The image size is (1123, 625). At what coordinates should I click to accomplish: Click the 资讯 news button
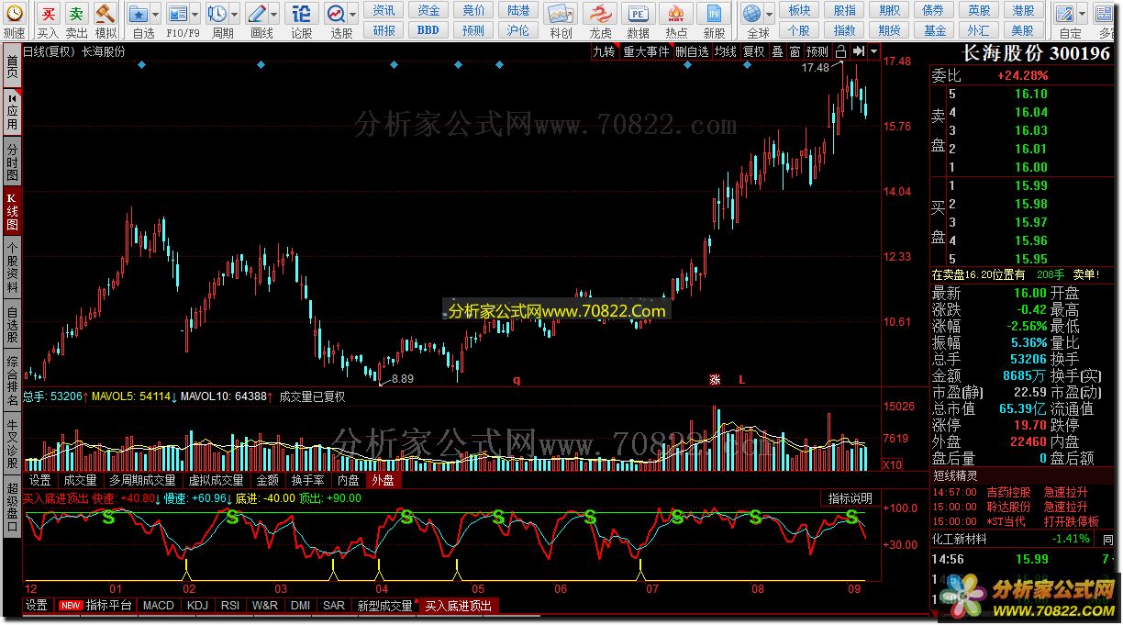coord(384,10)
